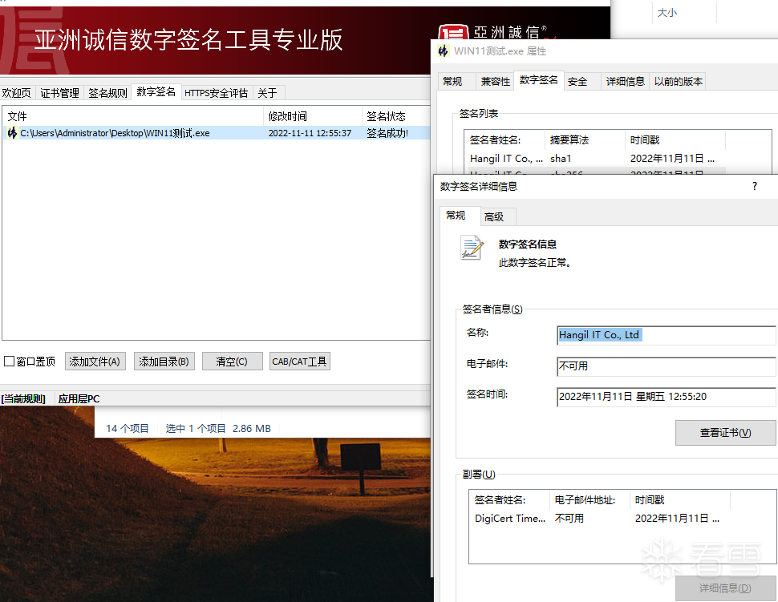Open the HTTPS安全评估 tab
Image resolution: width=778 pixels, height=602 pixels.
pos(216,93)
